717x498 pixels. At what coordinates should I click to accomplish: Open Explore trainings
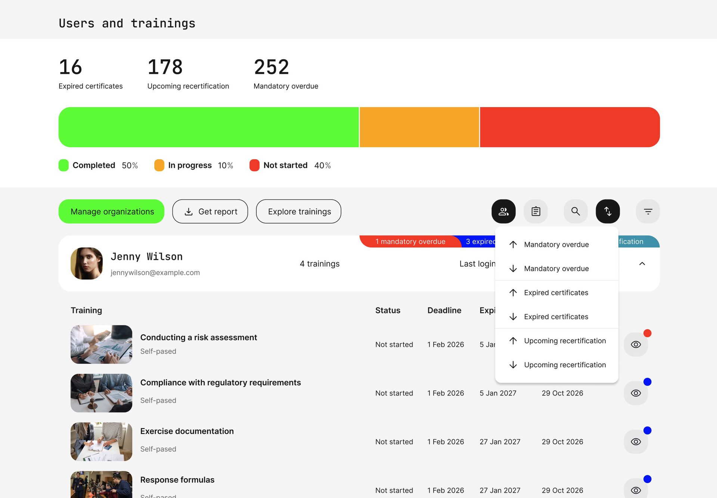(x=298, y=211)
